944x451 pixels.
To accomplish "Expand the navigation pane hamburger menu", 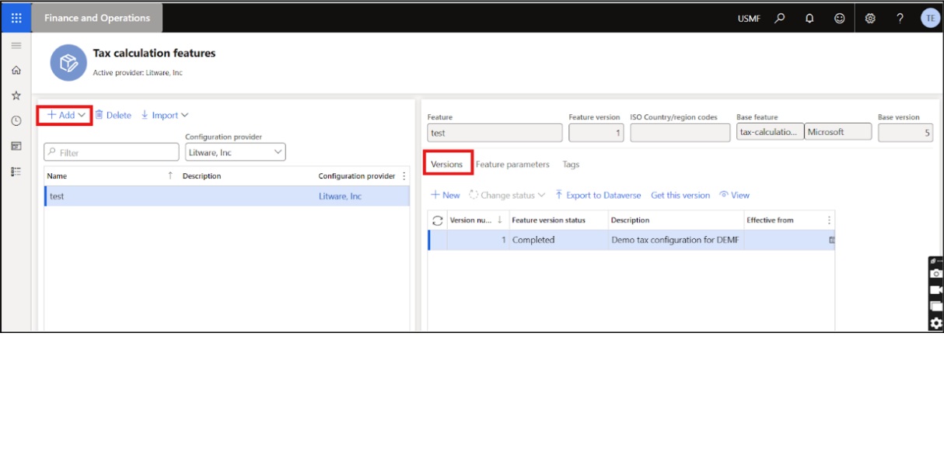I will (x=16, y=46).
